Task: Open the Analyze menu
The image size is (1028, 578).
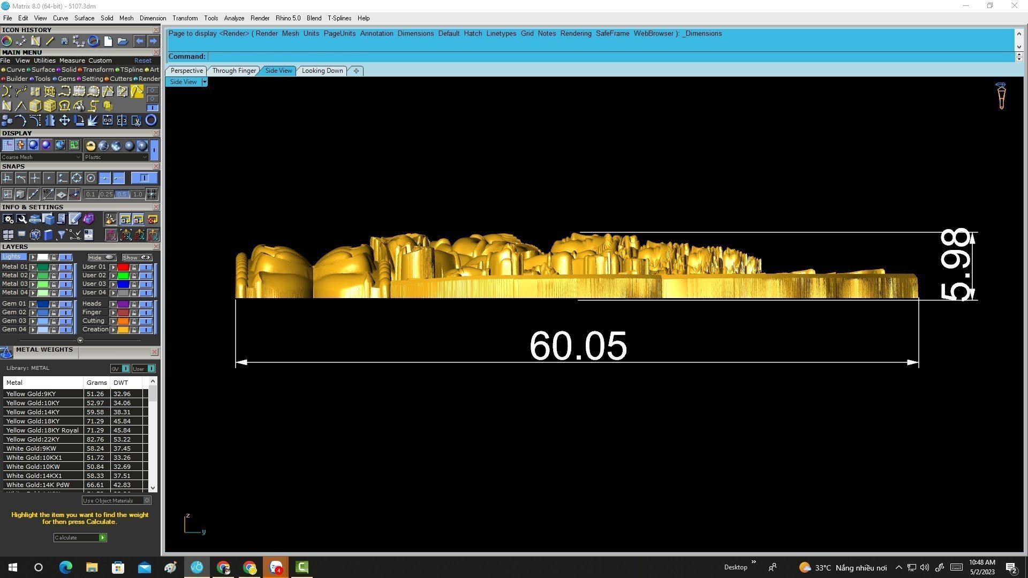Action: tap(233, 18)
